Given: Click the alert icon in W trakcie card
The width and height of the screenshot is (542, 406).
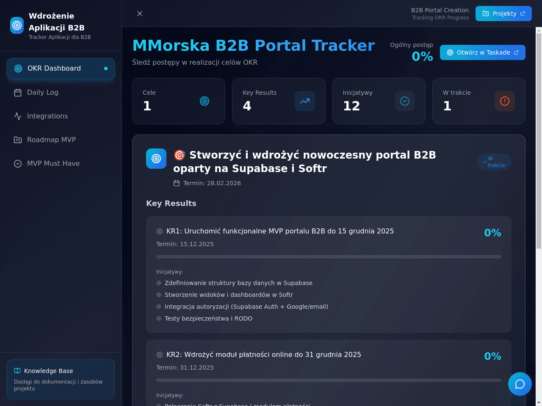Looking at the screenshot, I should [505, 101].
